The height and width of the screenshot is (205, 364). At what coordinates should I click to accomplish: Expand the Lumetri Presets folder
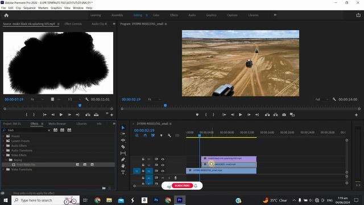click(3, 141)
